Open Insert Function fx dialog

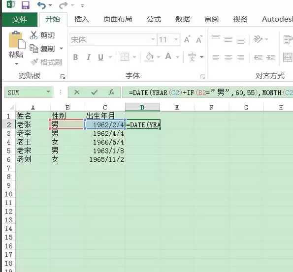pos(111,92)
